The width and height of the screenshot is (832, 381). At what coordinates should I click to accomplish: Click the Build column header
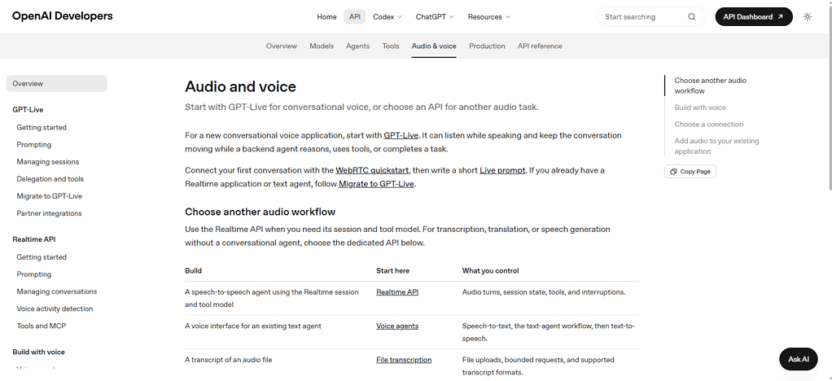point(193,270)
